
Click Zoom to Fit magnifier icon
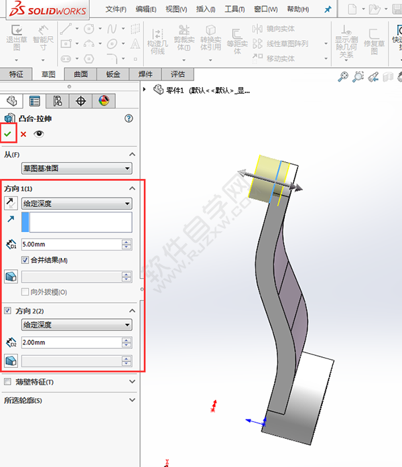(343, 76)
